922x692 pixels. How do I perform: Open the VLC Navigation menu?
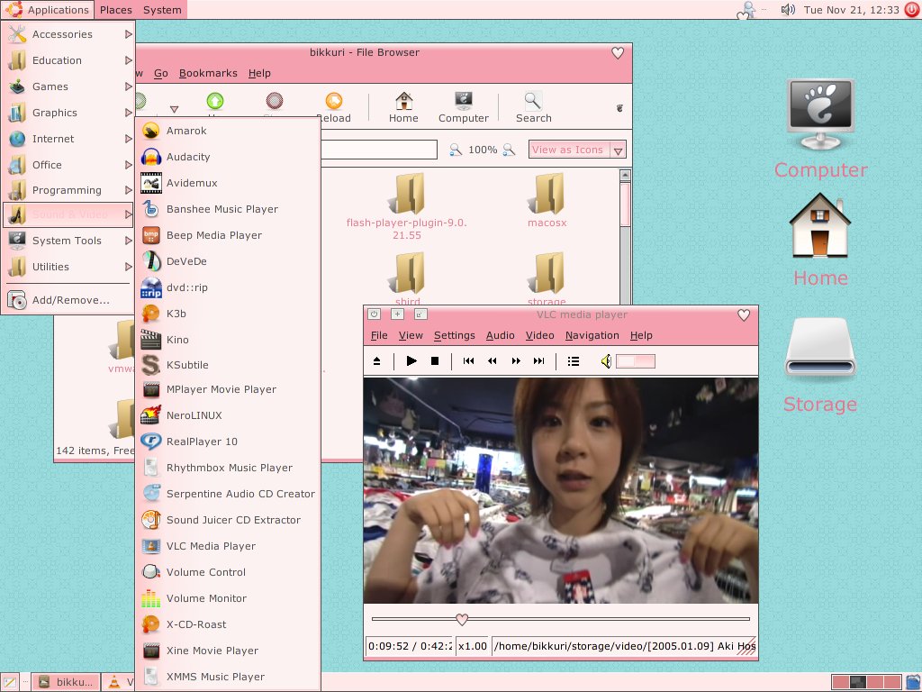tap(592, 335)
